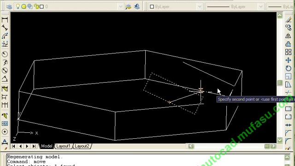
Task: Select the Move tool in Modify toolbar
Action: 288,60
